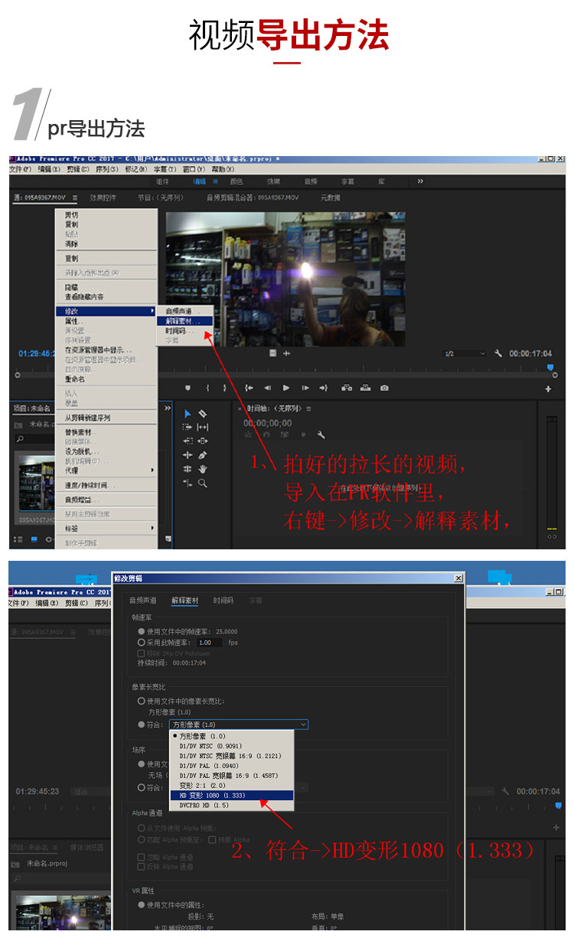The image size is (574, 951).
Task: Select Conform to field order radio
Action: (141, 787)
